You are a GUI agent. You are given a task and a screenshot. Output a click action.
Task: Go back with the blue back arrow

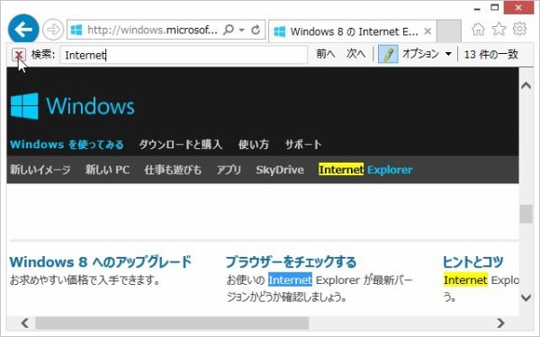click(x=23, y=30)
